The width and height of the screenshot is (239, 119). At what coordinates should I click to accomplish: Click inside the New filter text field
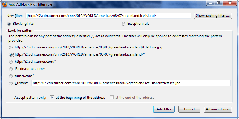pos(109,16)
